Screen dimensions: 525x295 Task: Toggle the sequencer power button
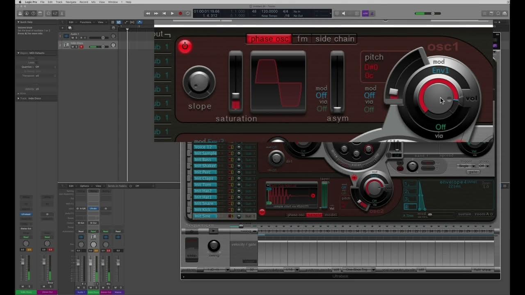(x=192, y=231)
